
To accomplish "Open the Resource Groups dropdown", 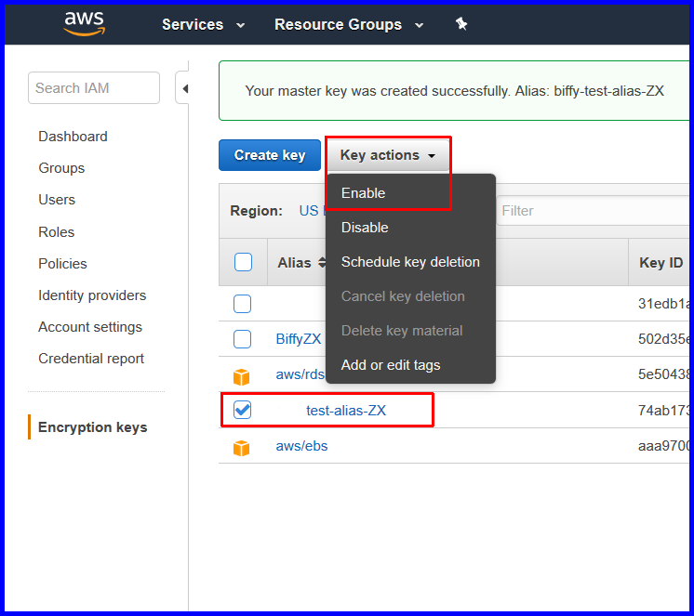I will pyautogui.click(x=349, y=24).
